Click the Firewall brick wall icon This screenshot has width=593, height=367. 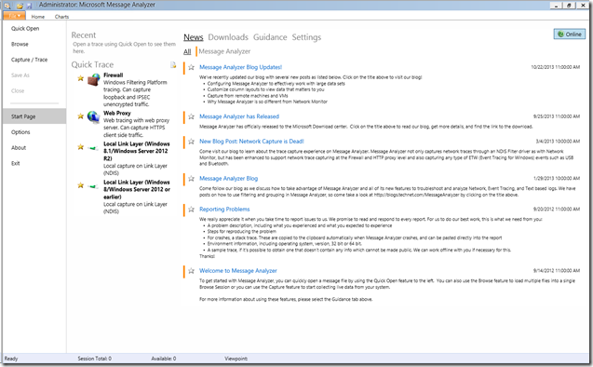(x=93, y=79)
